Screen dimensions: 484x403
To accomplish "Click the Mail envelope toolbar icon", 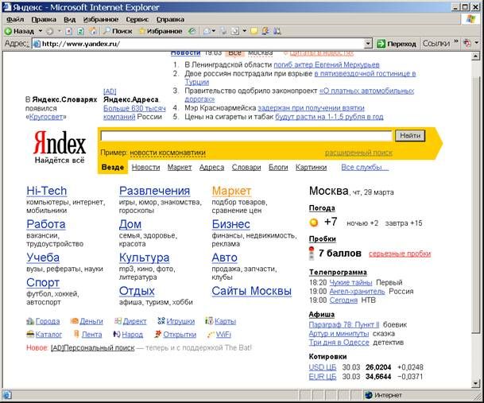I will pyautogui.click(x=207, y=31).
